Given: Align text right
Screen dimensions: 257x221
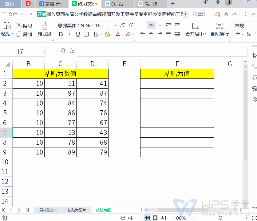Looking at the screenshot, I should tap(160, 34).
